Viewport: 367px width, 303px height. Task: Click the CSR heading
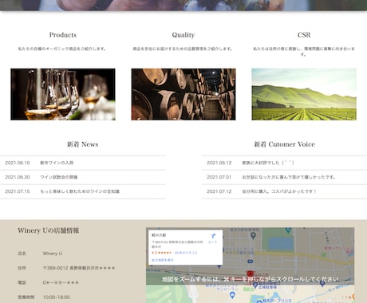coord(304,35)
